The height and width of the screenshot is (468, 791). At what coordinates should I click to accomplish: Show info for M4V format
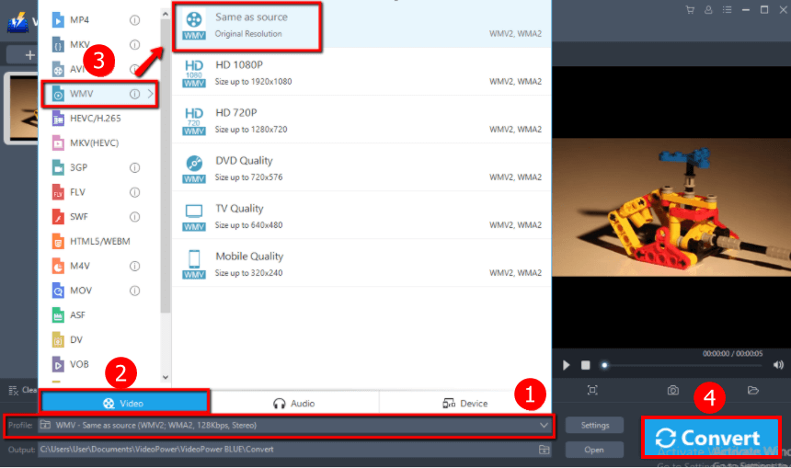click(134, 266)
